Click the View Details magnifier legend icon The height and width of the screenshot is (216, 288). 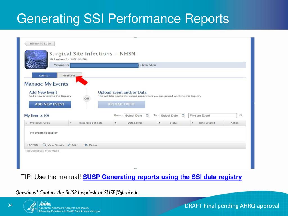[x=44, y=145]
